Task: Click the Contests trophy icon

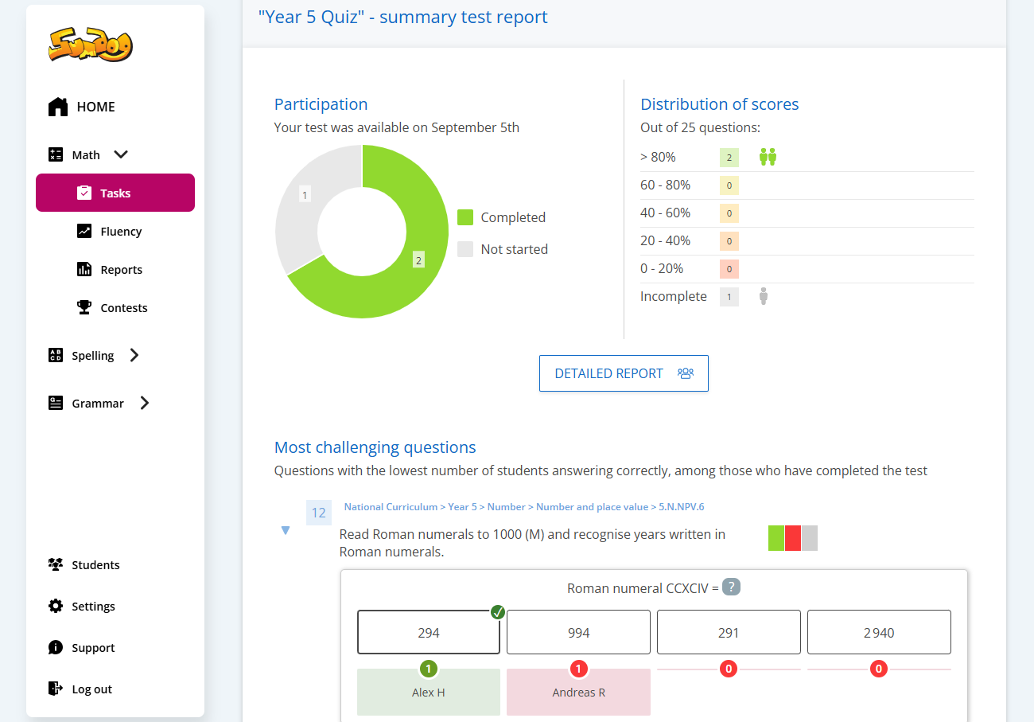Action: click(84, 308)
